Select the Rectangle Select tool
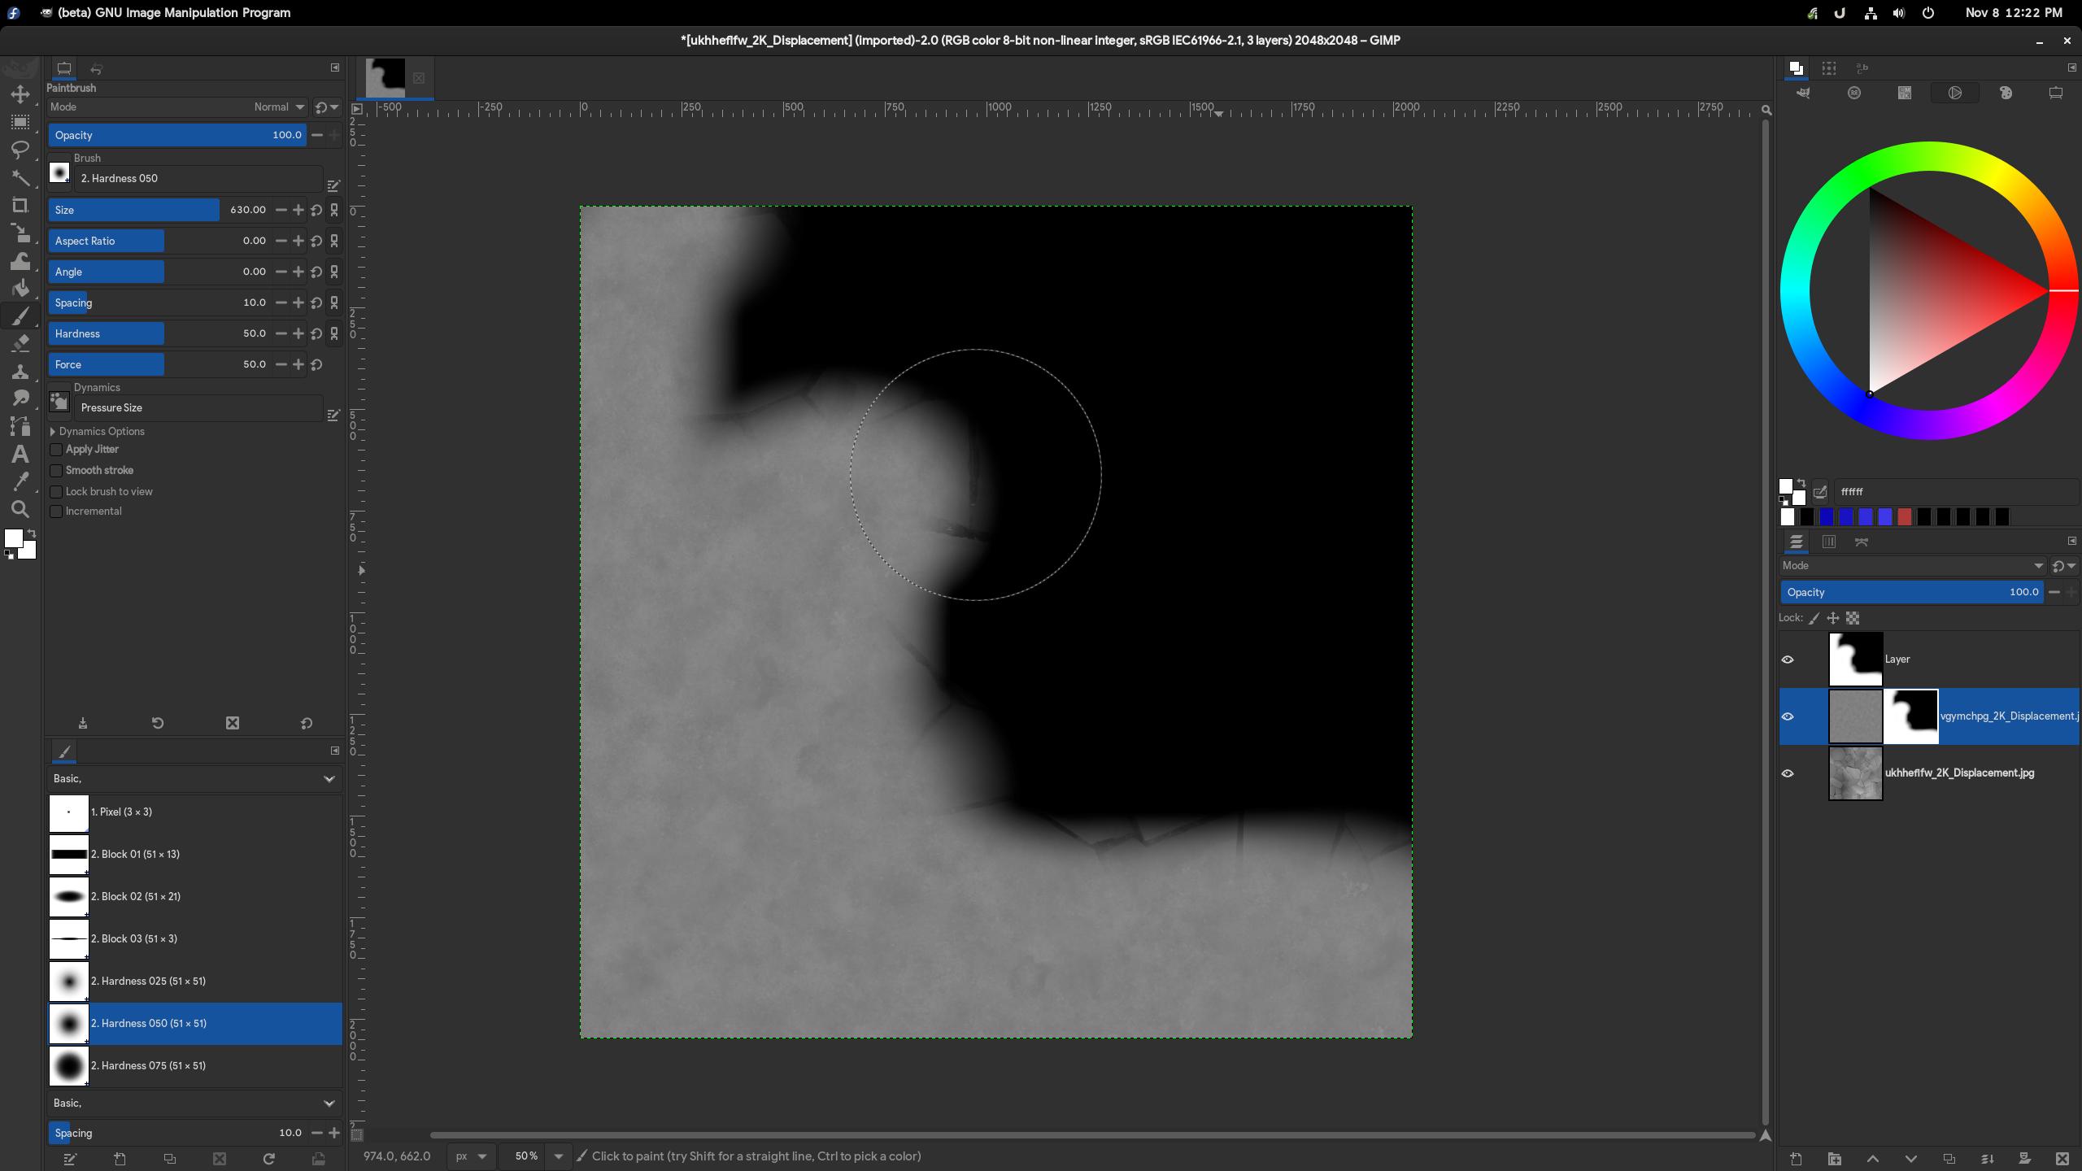This screenshot has width=2082, height=1171. tap(20, 122)
